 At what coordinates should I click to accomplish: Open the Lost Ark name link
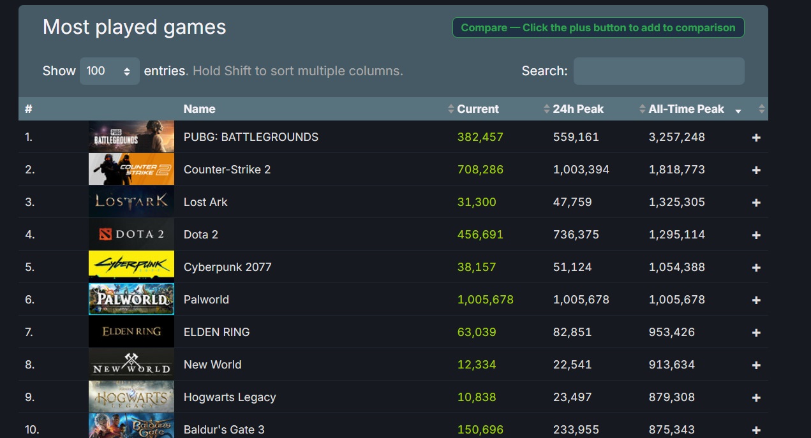tap(205, 202)
